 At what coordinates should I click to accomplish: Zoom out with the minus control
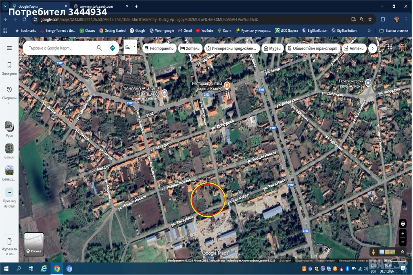tap(403, 242)
